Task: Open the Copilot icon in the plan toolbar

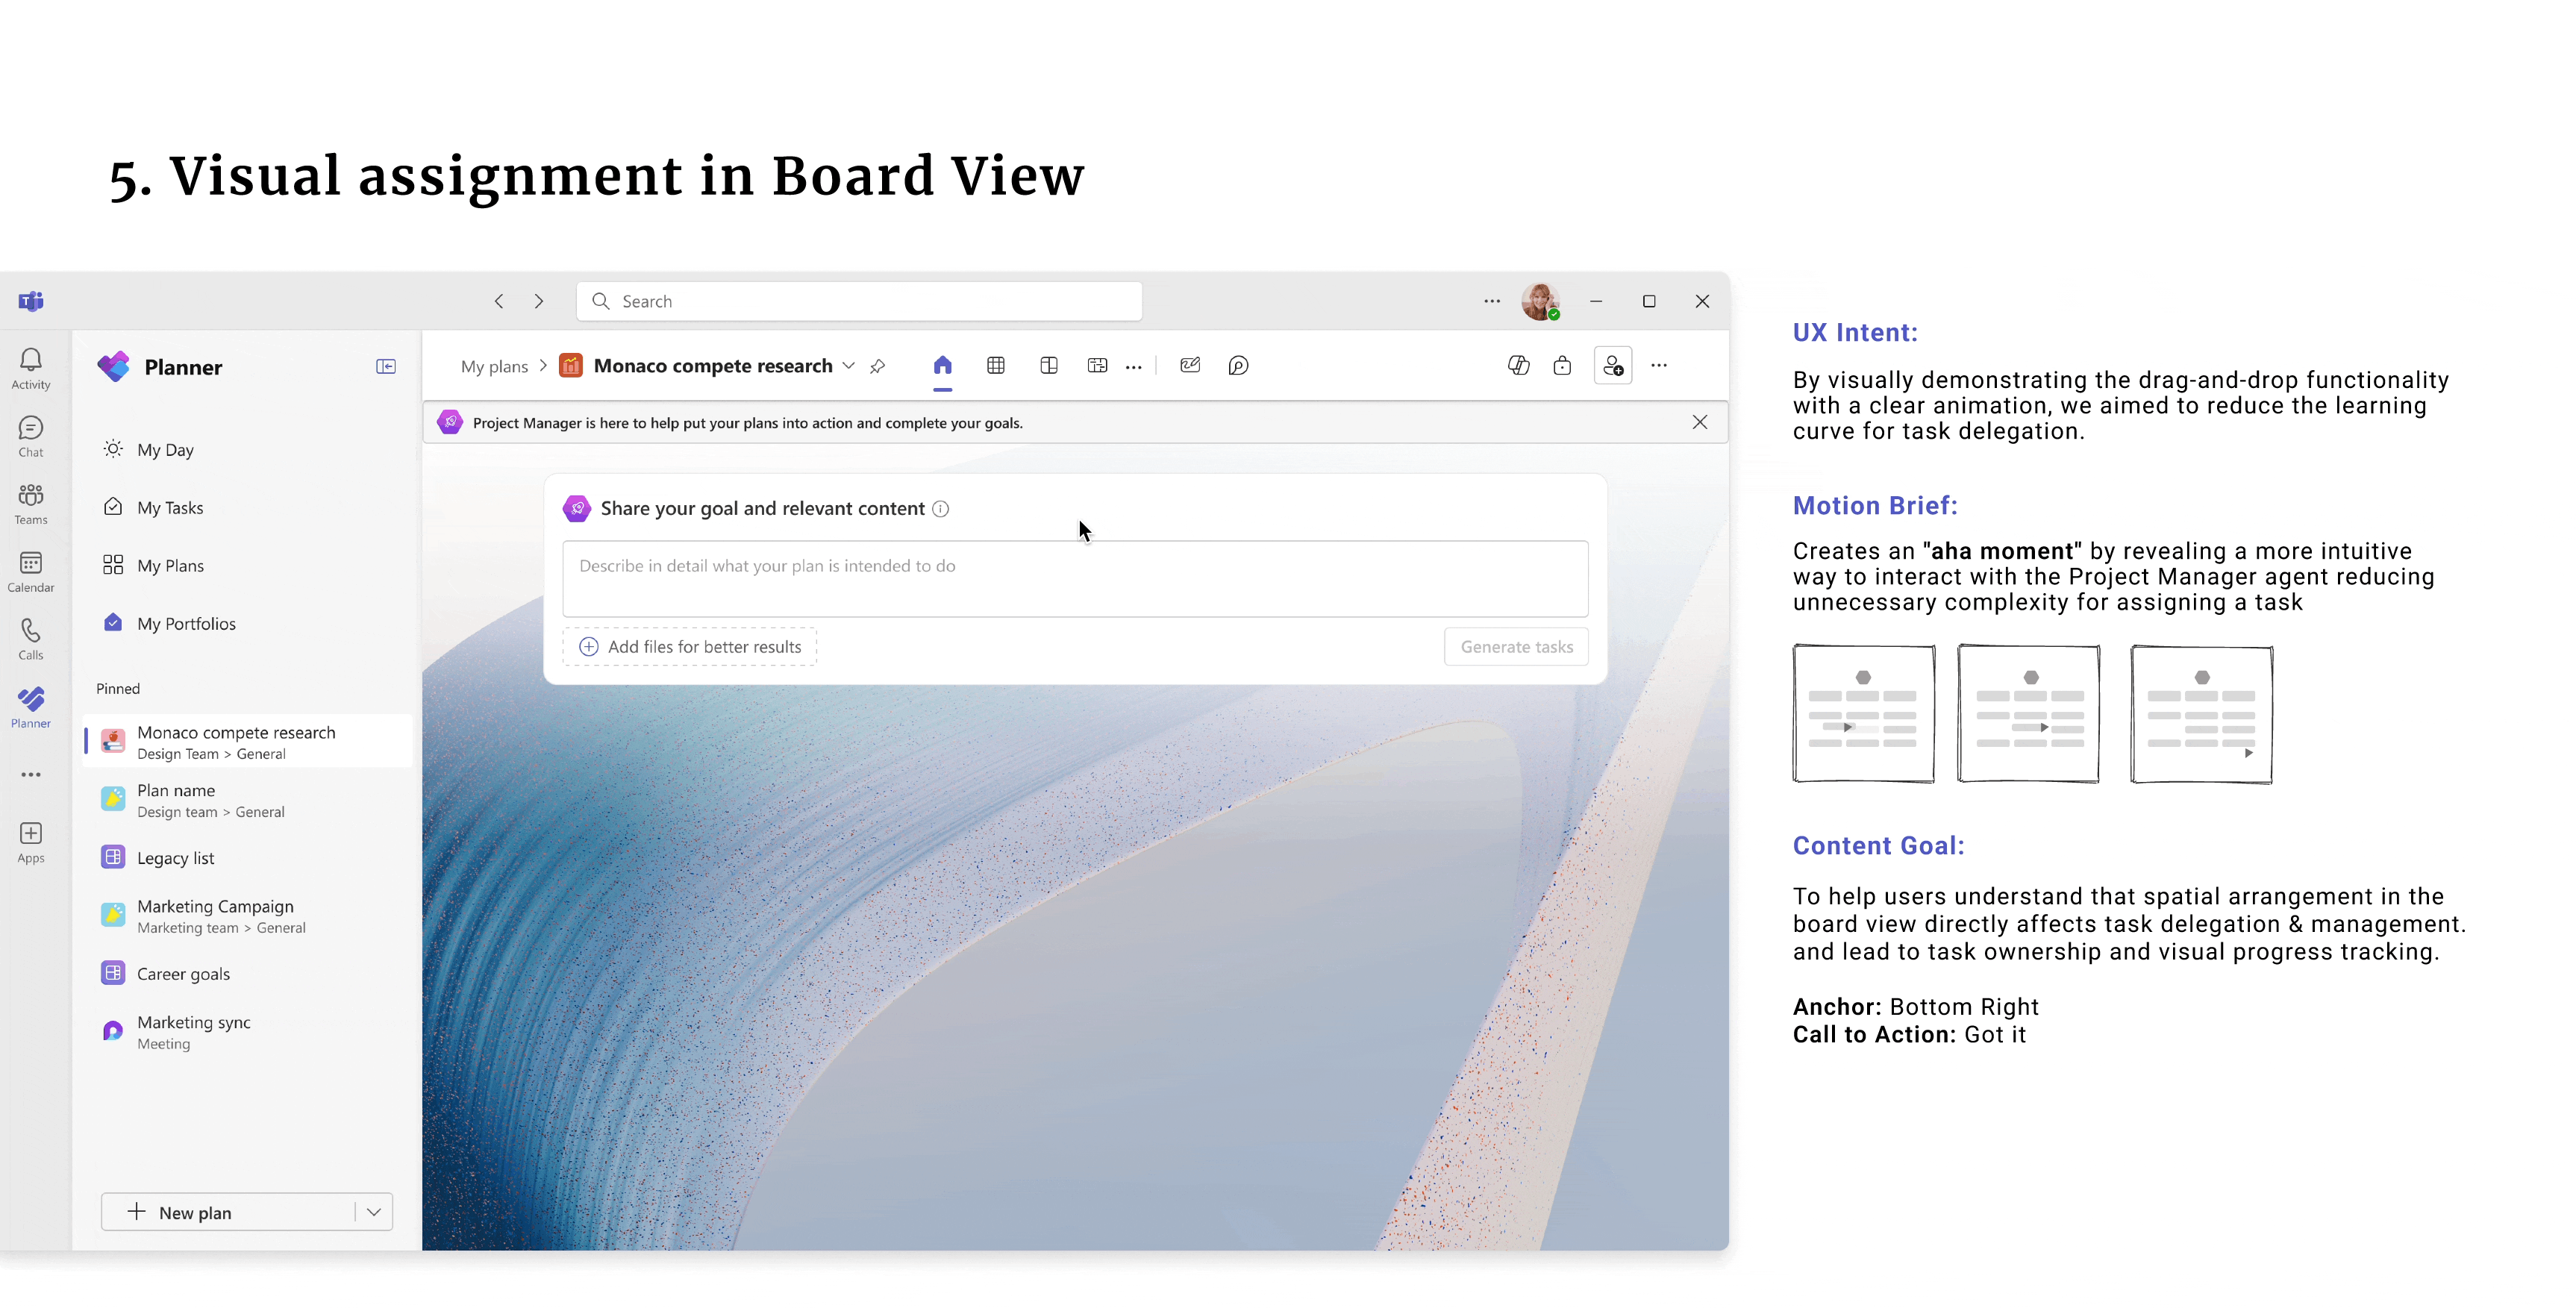Action: (1519, 366)
